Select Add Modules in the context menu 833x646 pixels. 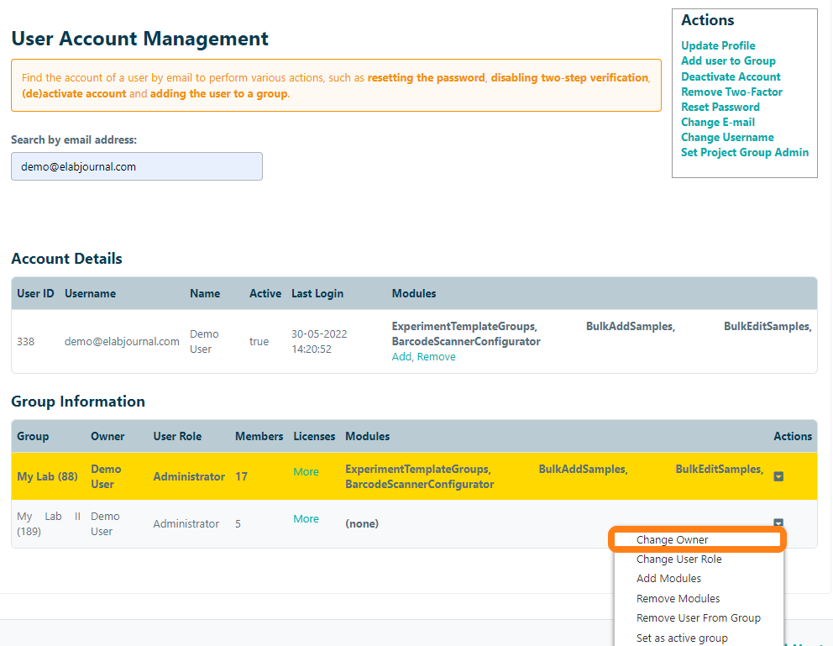click(x=668, y=578)
